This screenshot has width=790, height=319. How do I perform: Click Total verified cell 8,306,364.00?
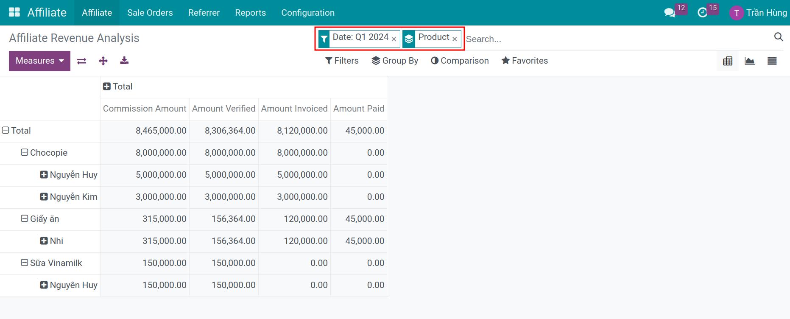coord(224,131)
